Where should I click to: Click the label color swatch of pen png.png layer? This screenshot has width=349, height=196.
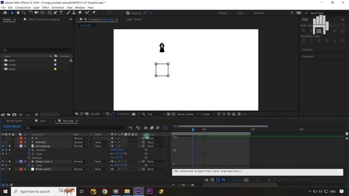pos(21,146)
